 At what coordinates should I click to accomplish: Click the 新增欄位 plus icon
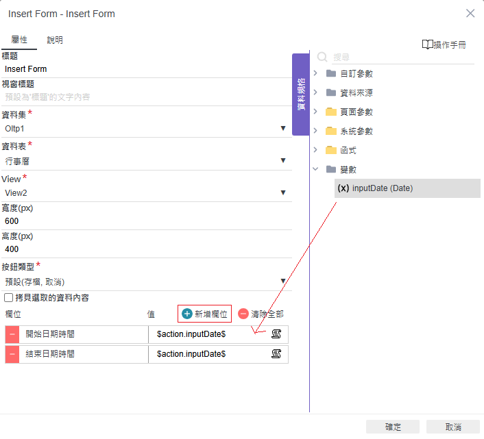[x=187, y=314]
